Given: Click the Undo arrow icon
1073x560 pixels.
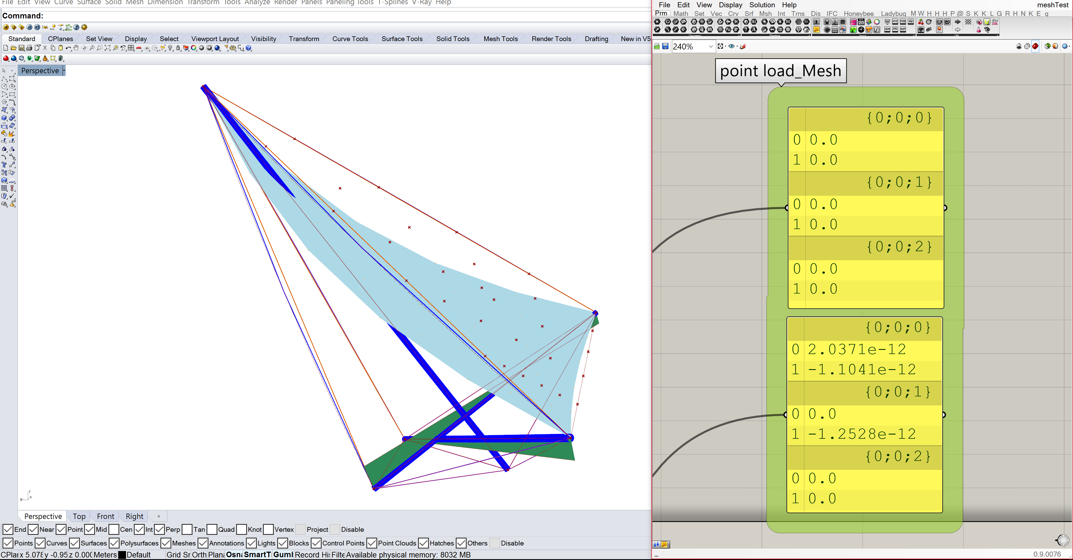Looking at the screenshot, I should click(68, 48).
